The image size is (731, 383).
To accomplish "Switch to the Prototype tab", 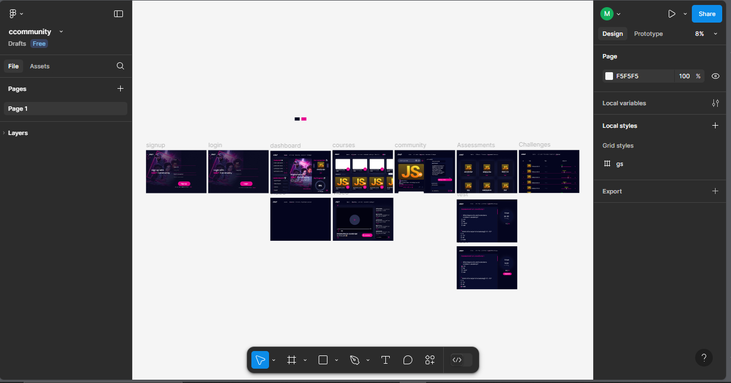I will point(648,34).
